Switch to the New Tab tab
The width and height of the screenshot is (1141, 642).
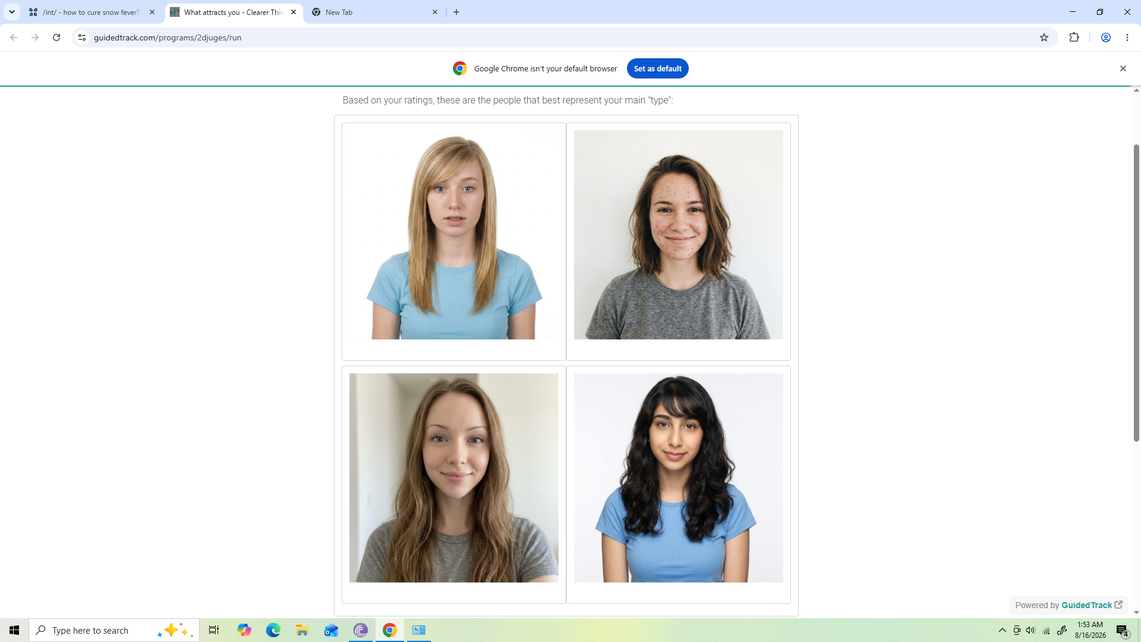pyautogui.click(x=374, y=12)
